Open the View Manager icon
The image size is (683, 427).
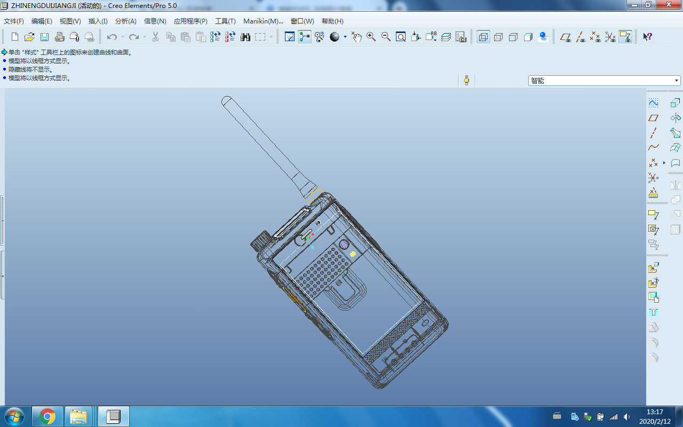click(461, 37)
